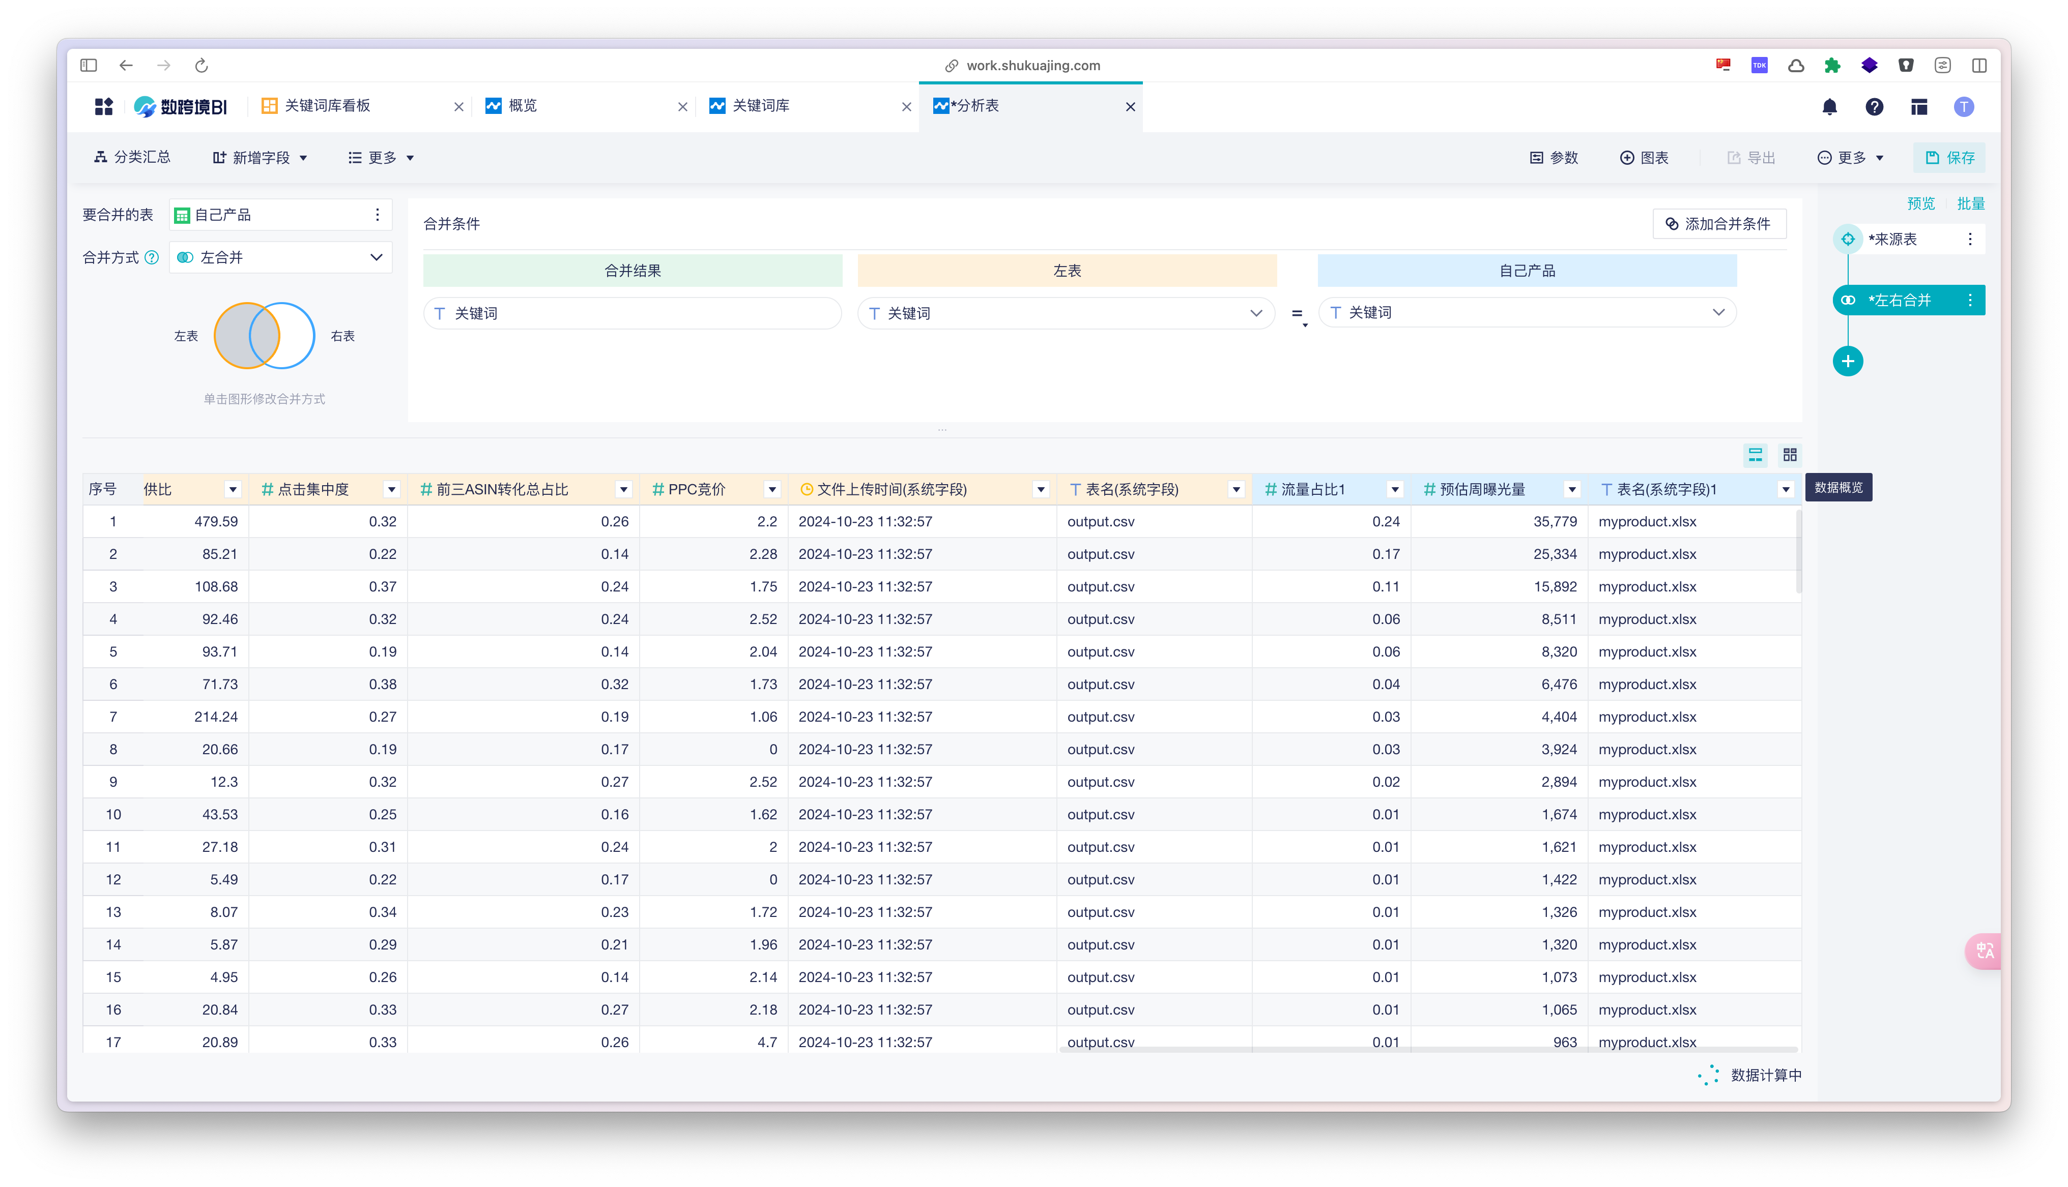Switch to the grid view icon

1790,455
